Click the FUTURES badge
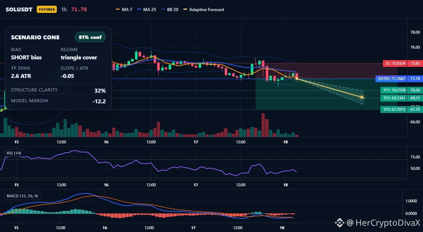Image resolution: width=423 pixels, height=232 pixels. pyautogui.click(x=47, y=9)
